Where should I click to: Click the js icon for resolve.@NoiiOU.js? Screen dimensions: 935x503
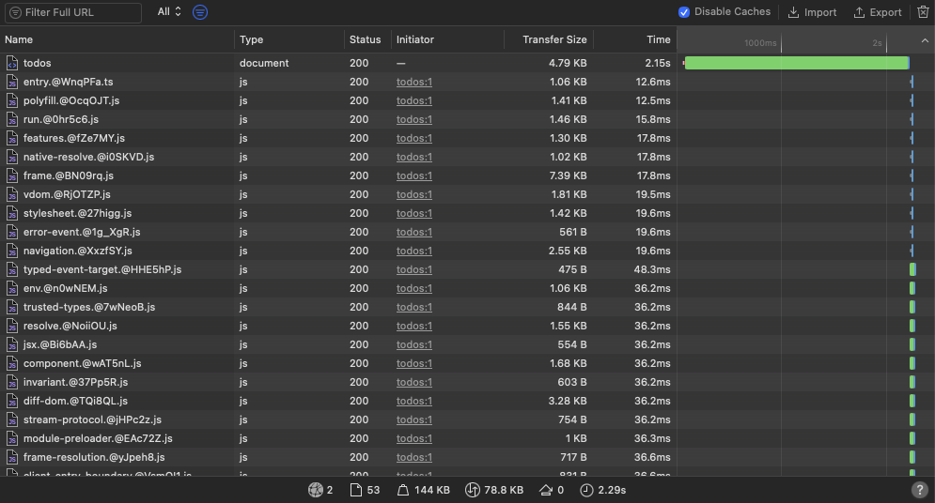click(x=12, y=327)
